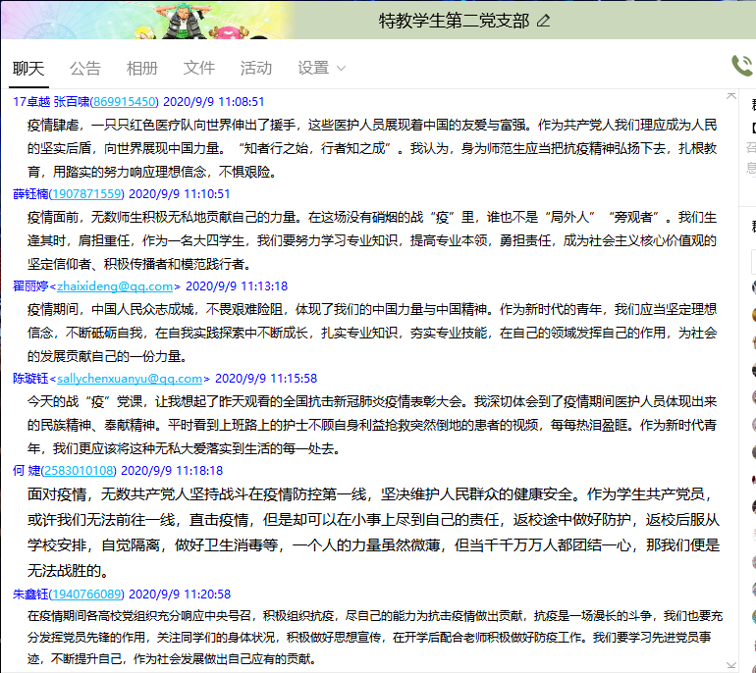The height and width of the screenshot is (673, 756).
Task: Go to the 活动 tab
Action: pyautogui.click(x=256, y=68)
